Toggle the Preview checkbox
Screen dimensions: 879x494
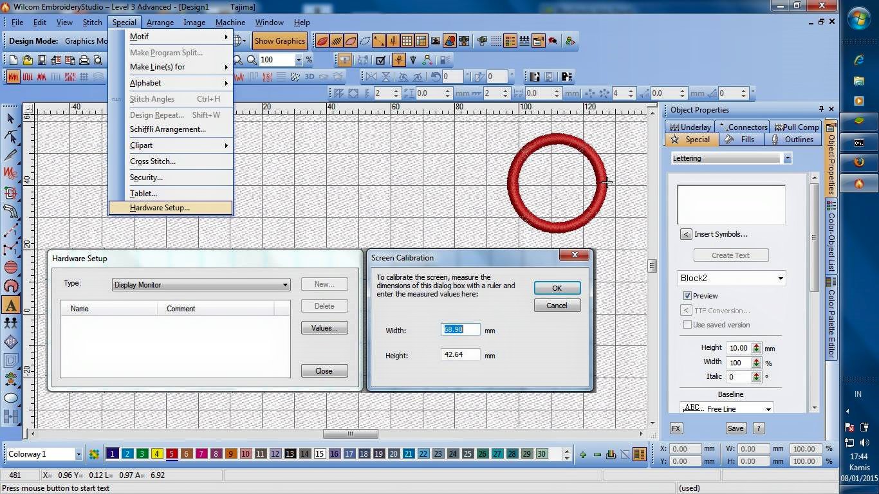click(687, 295)
